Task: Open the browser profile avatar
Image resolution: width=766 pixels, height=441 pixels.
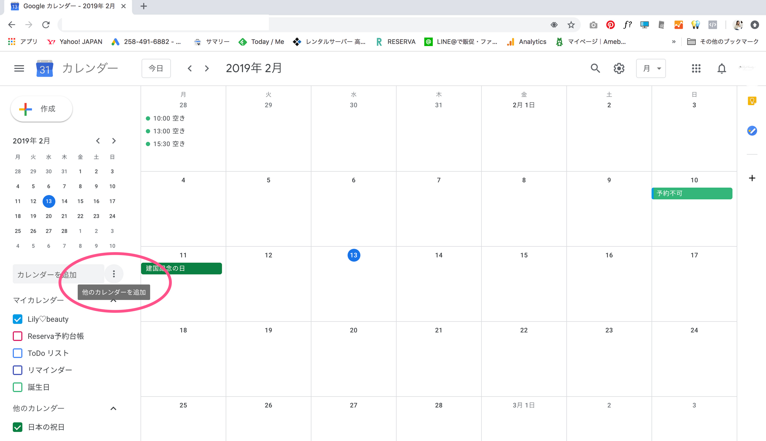Action: coord(738,25)
